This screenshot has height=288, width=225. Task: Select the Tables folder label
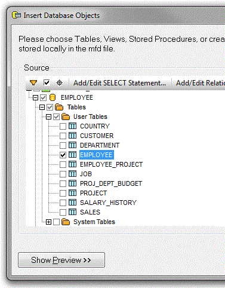(76, 107)
